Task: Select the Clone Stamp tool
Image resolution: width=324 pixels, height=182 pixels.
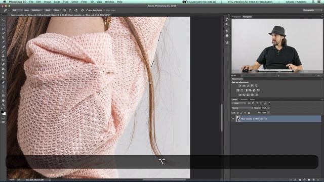Action: click(x=3, y=56)
